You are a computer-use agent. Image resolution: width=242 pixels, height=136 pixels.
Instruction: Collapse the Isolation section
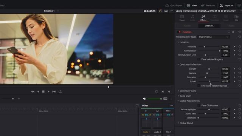point(178,42)
